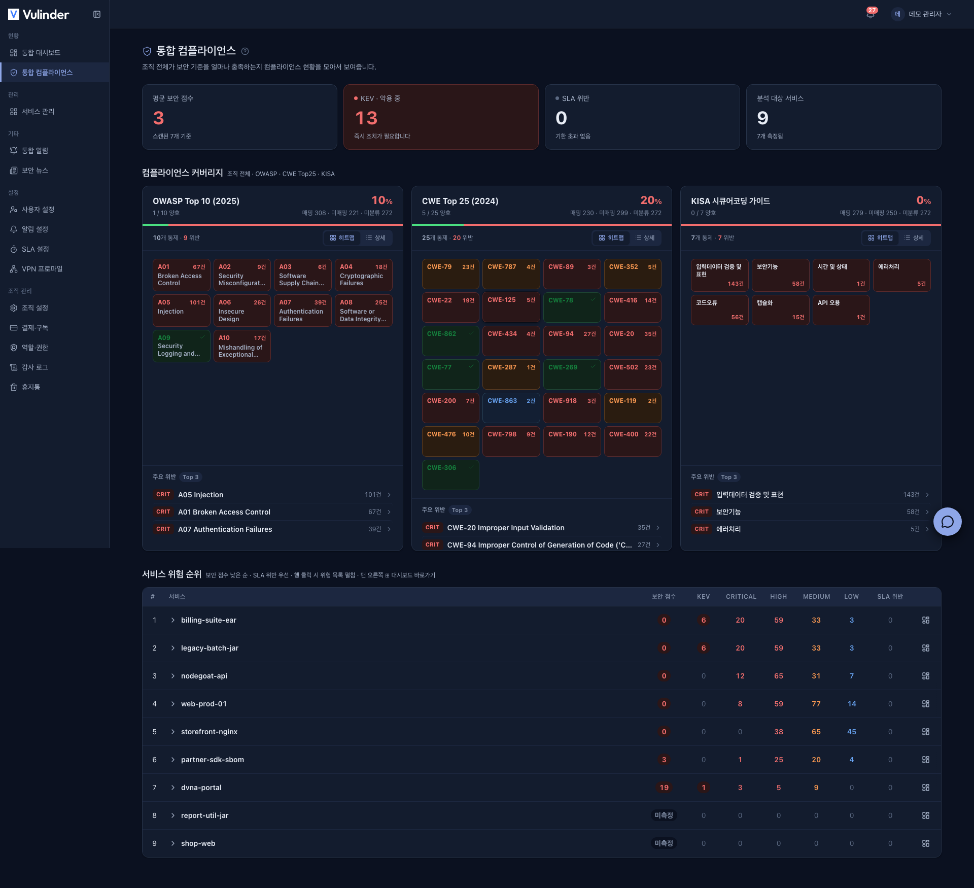Image resolution: width=974 pixels, height=888 pixels.
Task: Open dashboard icon for dvna-portal row
Action: [x=926, y=788]
